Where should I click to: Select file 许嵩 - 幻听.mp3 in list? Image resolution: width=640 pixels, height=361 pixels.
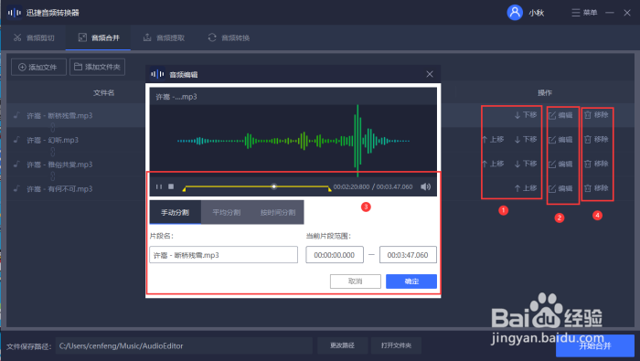coord(53,140)
